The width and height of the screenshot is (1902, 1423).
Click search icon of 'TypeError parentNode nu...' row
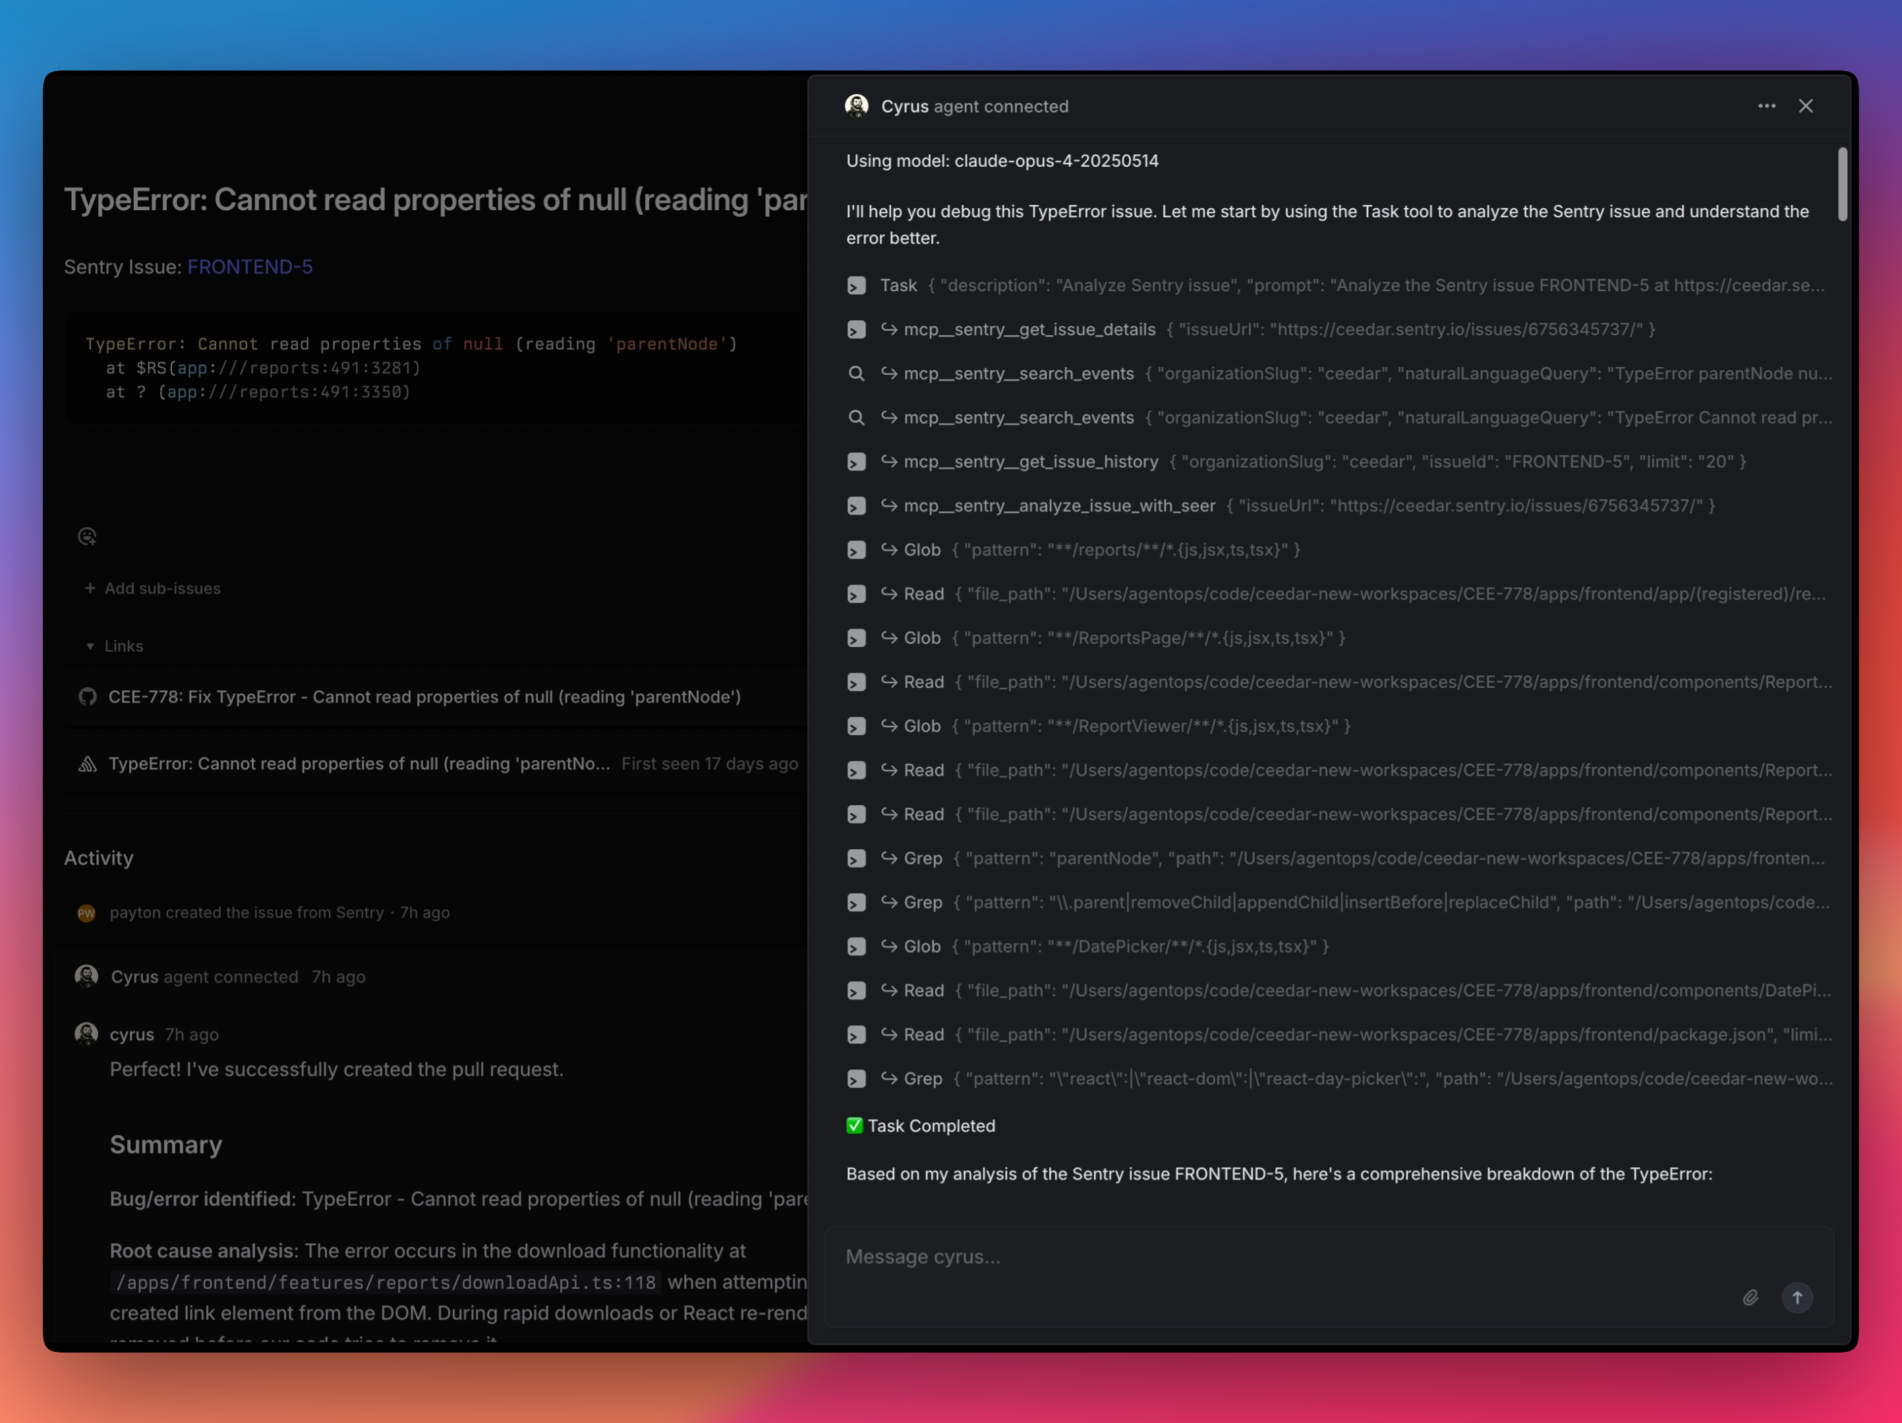[x=856, y=374]
